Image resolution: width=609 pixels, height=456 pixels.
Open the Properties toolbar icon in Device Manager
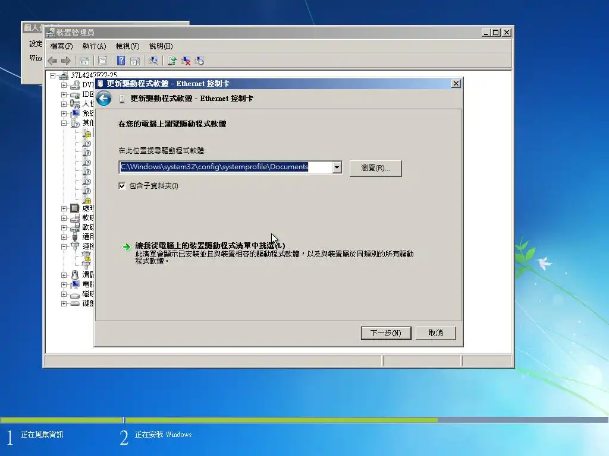[x=102, y=61]
